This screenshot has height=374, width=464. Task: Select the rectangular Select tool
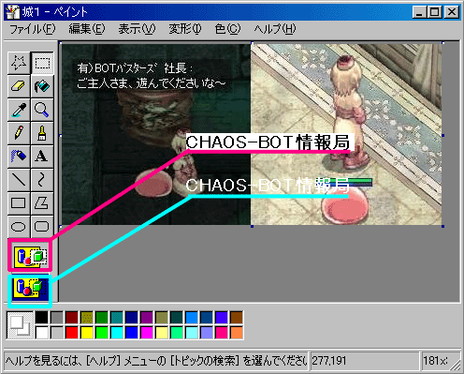pyautogui.click(x=42, y=63)
